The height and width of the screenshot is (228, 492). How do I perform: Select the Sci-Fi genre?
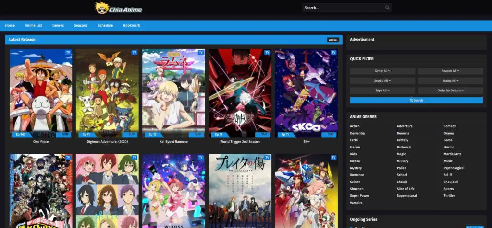(x=448, y=175)
